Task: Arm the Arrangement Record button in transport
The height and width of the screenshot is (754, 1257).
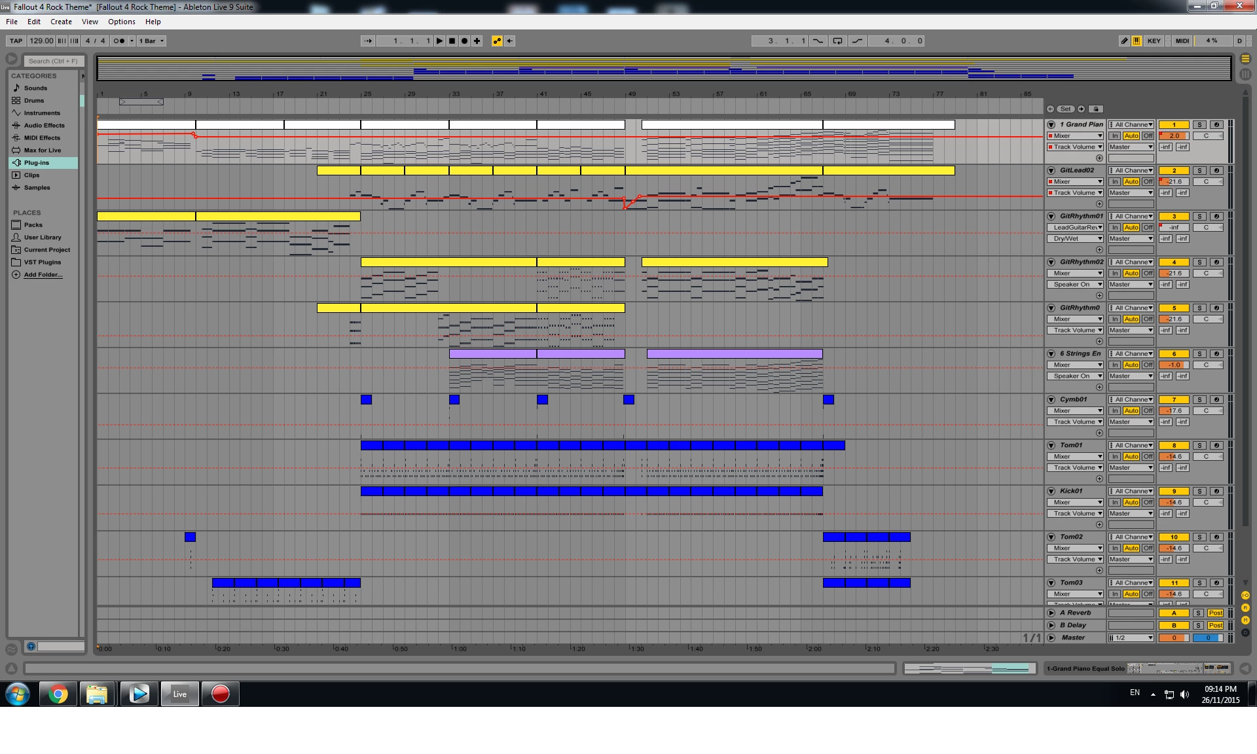Action: tap(464, 41)
